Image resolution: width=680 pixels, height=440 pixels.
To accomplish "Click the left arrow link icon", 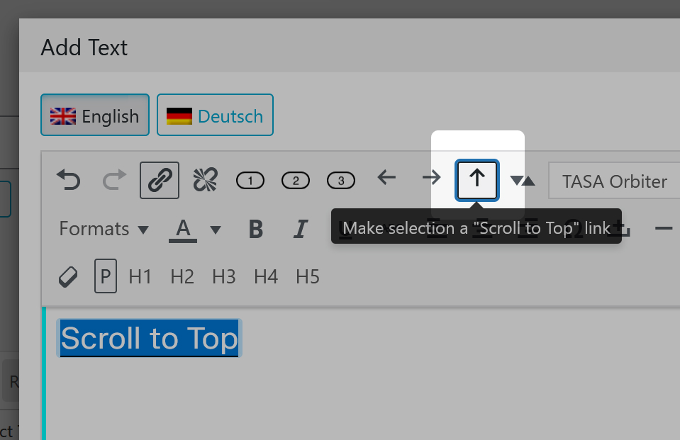I will [x=386, y=180].
